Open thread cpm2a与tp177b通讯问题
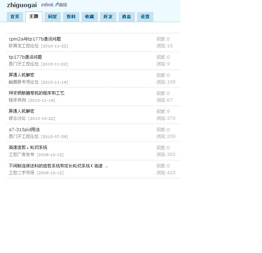Viewport: 262px width, 253px height. [35, 39]
